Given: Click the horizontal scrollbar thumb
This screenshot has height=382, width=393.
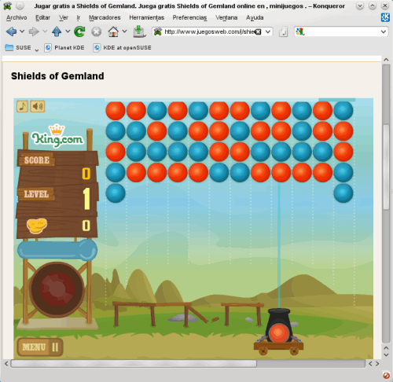Looking at the screenshot, I should click(134, 363).
